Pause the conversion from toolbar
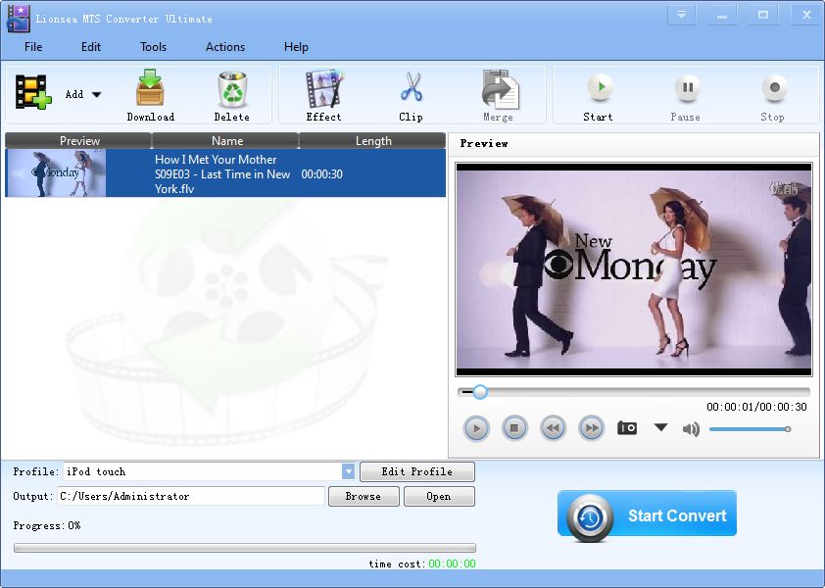Image resolution: width=825 pixels, height=588 pixels. pos(686,96)
